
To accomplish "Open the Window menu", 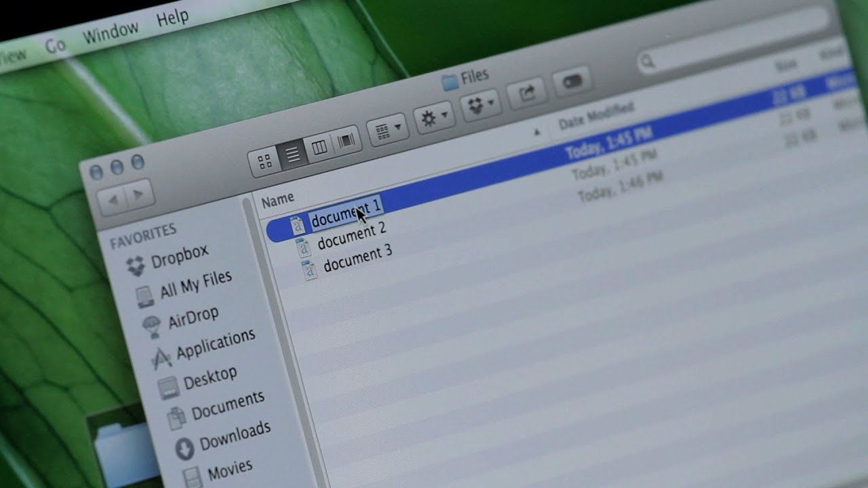I will click(x=111, y=32).
